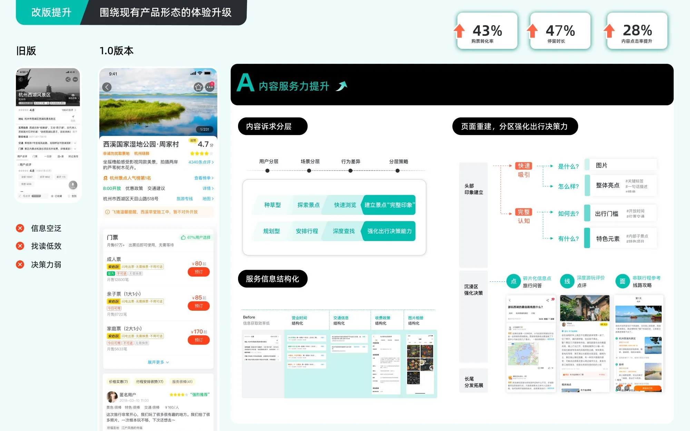Tap the star favorite icon in the 1.0版本 mockup
Viewport: 690px width, 431px height.
(198, 87)
